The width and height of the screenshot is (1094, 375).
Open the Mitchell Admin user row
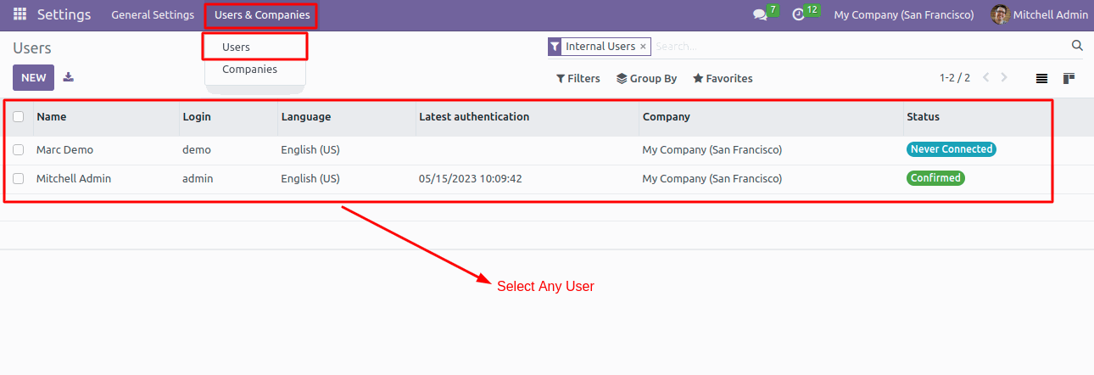pyautogui.click(x=547, y=179)
